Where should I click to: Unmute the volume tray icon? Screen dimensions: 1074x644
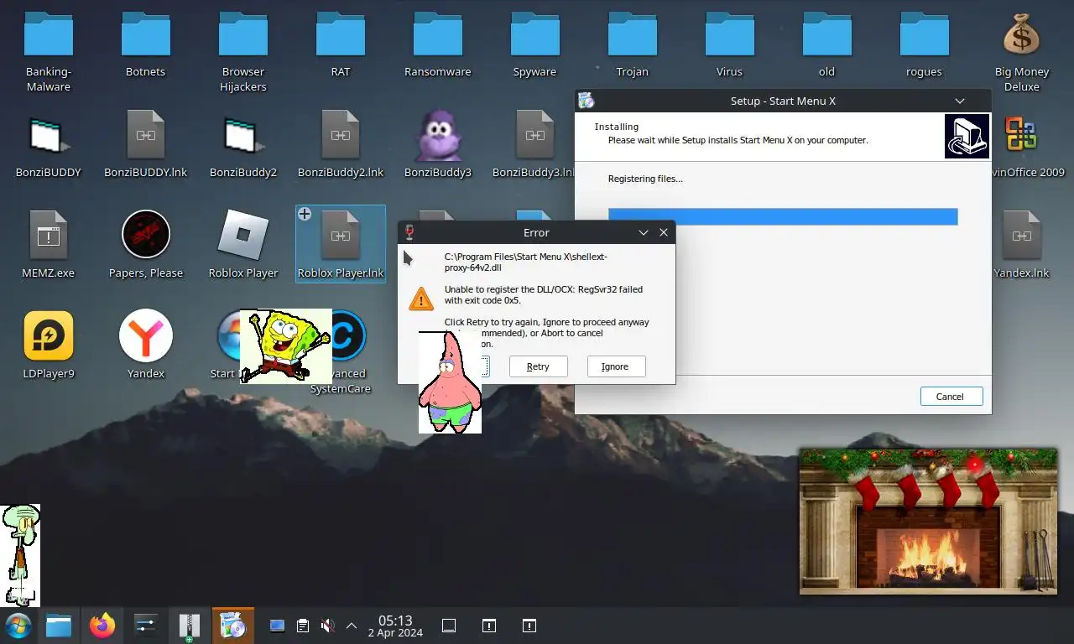click(x=328, y=626)
